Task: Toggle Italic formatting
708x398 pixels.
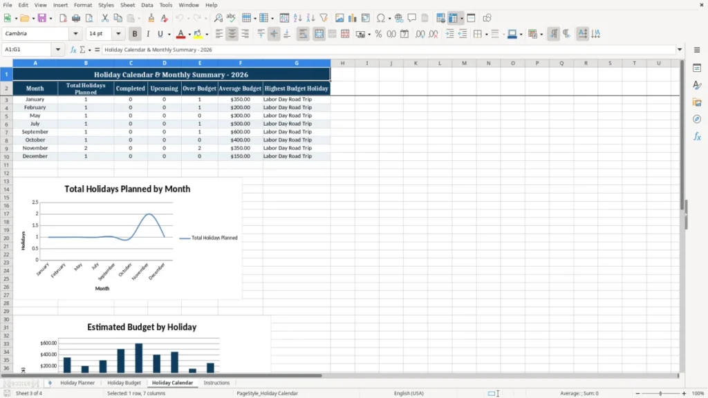Action: coord(148,34)
